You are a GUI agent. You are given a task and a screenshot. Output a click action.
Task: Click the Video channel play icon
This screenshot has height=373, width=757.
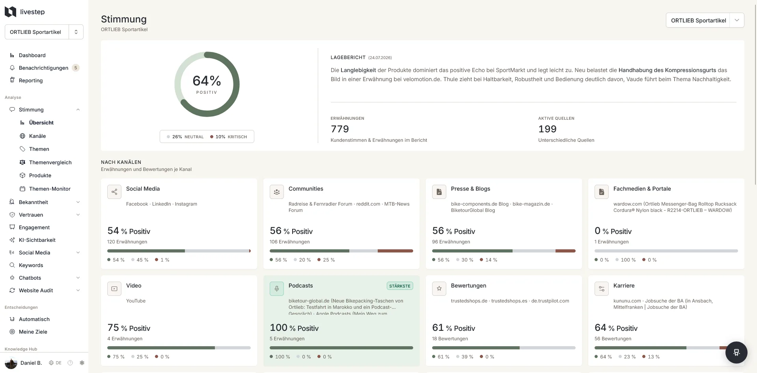114,289
